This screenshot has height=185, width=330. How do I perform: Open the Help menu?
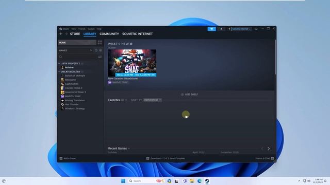[x=99, y=29]
